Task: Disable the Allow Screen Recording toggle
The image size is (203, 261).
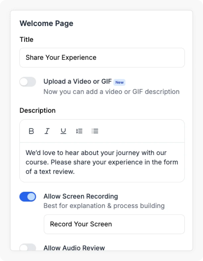Action: coord(27,197)
